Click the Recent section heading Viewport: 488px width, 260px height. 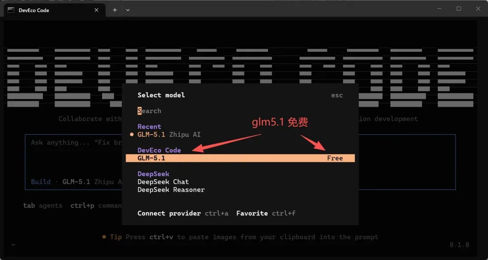pos(150,127)
